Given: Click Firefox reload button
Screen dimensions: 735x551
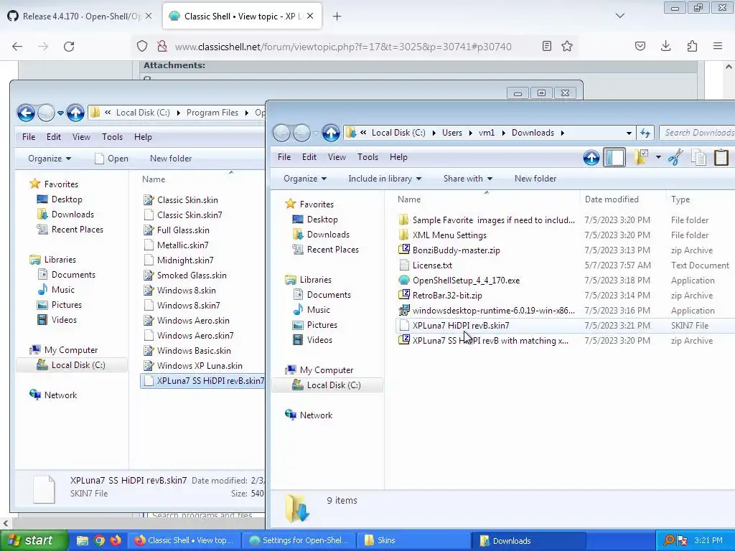Looking at the screenshot, I should coord(69,47).
